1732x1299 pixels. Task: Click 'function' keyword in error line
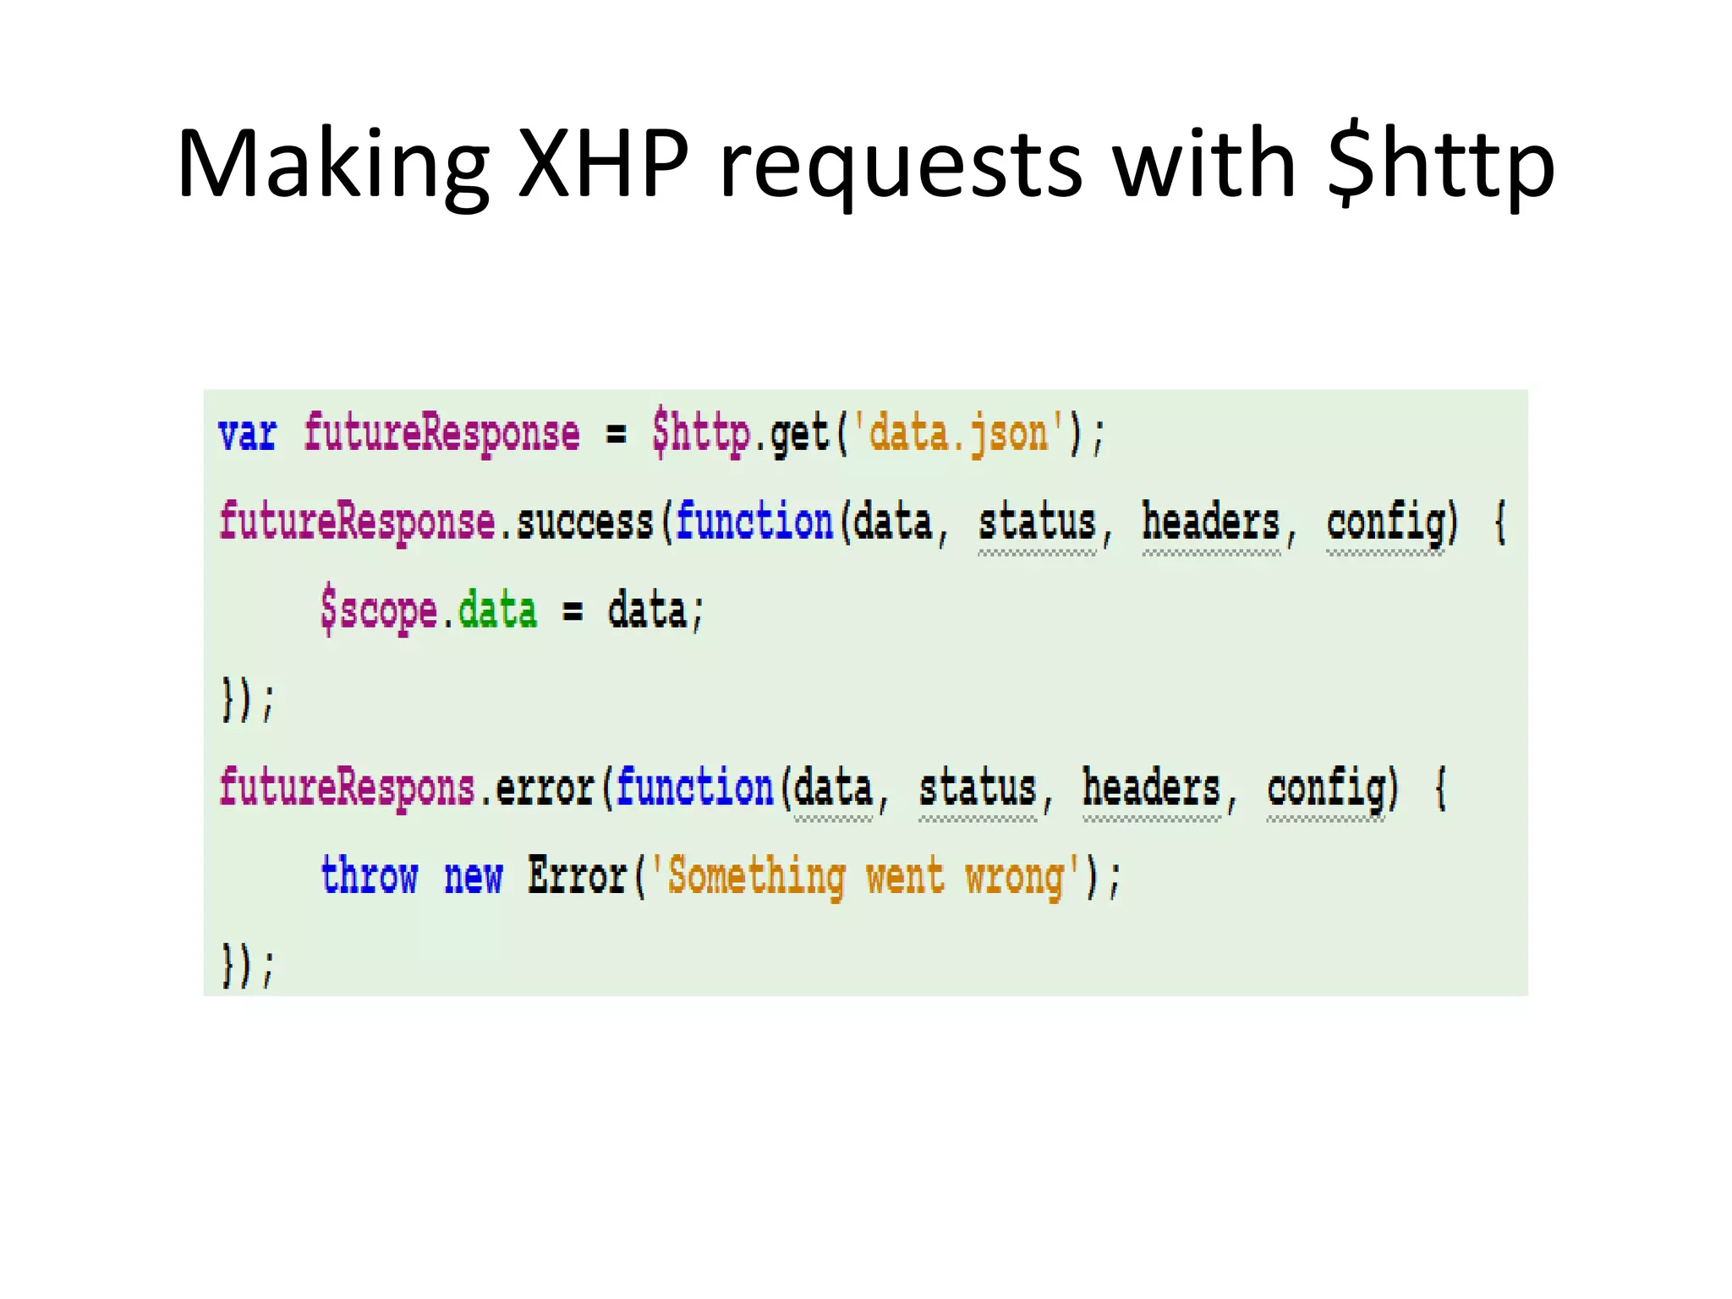click(x=694, y=787)
